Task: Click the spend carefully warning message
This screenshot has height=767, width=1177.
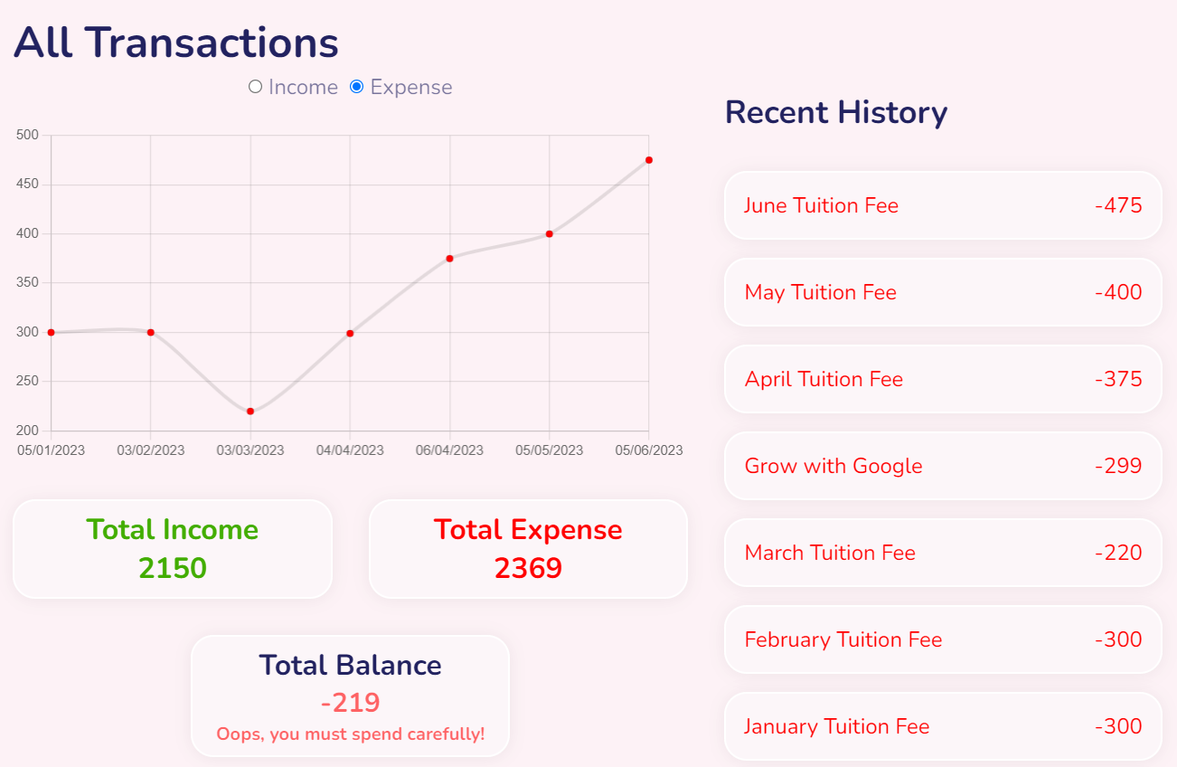Action: [x=351, y=734]
